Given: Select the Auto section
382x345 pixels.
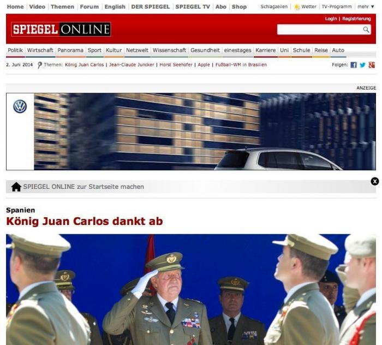Looking at the screenshot, I should [x=338, y=50].
